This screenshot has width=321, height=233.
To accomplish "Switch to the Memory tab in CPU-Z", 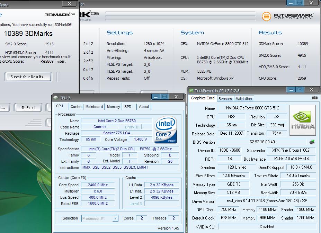I will click(x=114, y=107).
